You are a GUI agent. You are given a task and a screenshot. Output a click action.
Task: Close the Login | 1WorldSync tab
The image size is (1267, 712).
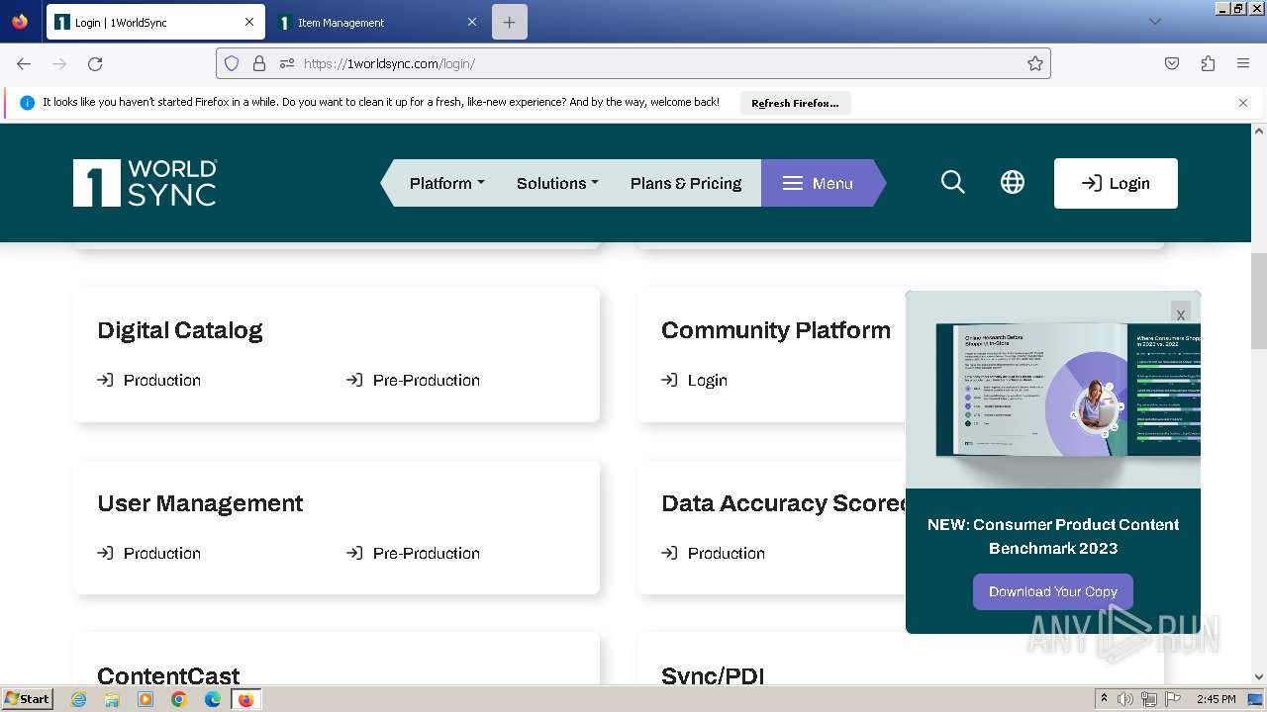pyautogui.click(x=249, y=22)
